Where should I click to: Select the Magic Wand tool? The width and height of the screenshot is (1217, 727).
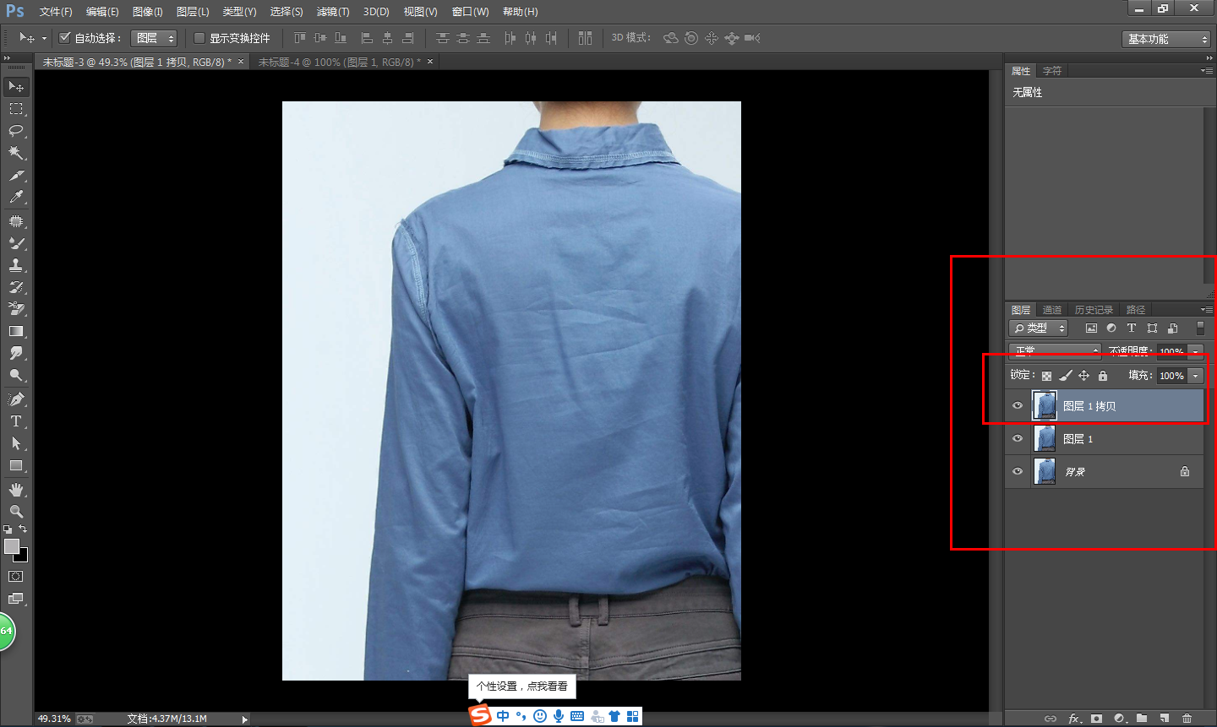click(16, 153)
